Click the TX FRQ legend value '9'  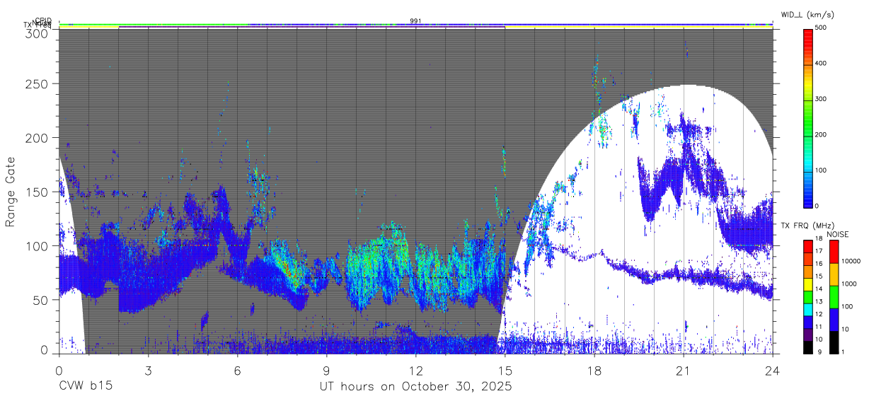[x=819, y=352]
